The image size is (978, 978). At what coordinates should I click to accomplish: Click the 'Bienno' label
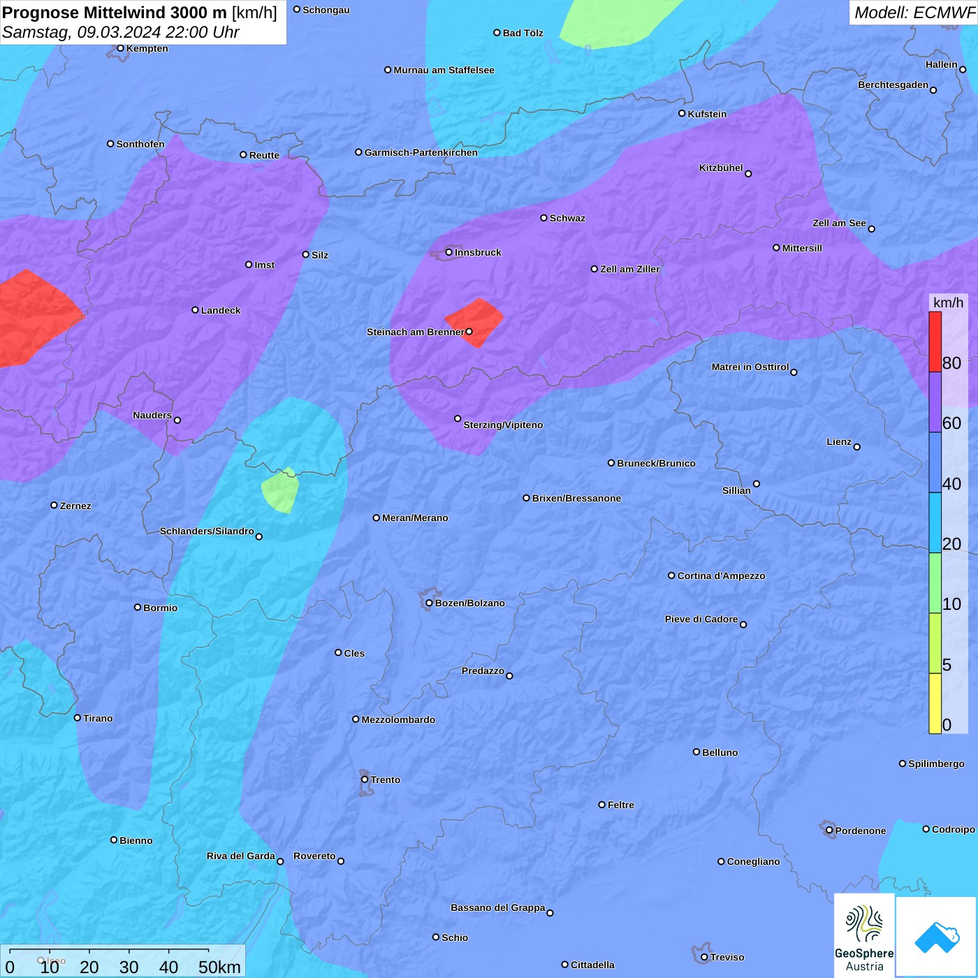pyautogui.click(x=136, y=840)
